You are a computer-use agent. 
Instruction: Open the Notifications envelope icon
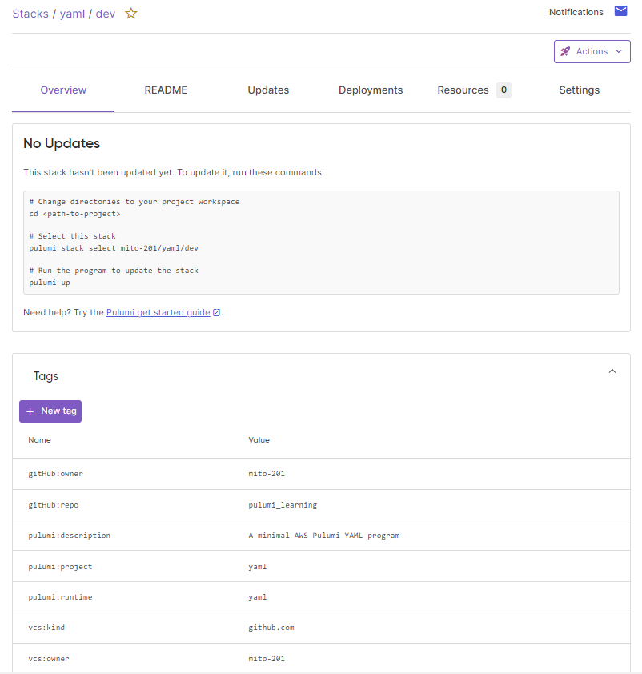620,11
